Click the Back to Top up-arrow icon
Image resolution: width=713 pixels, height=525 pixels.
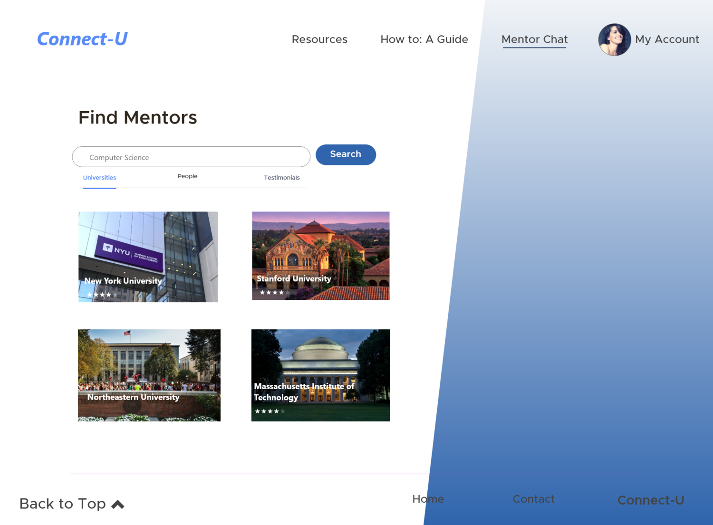[x=117, y=505]
